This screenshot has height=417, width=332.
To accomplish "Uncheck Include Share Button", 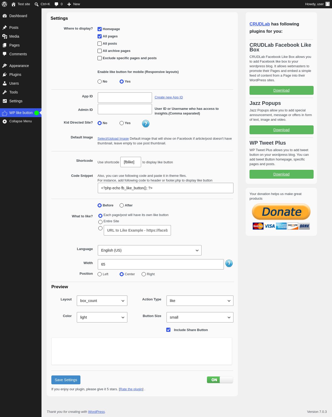I will (169, 330).
